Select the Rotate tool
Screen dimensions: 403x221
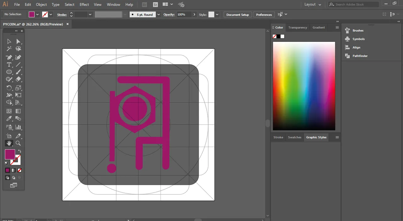(x=9, y=88)
